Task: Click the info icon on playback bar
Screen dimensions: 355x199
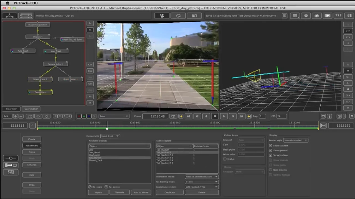Action: [x=329, y=116]
